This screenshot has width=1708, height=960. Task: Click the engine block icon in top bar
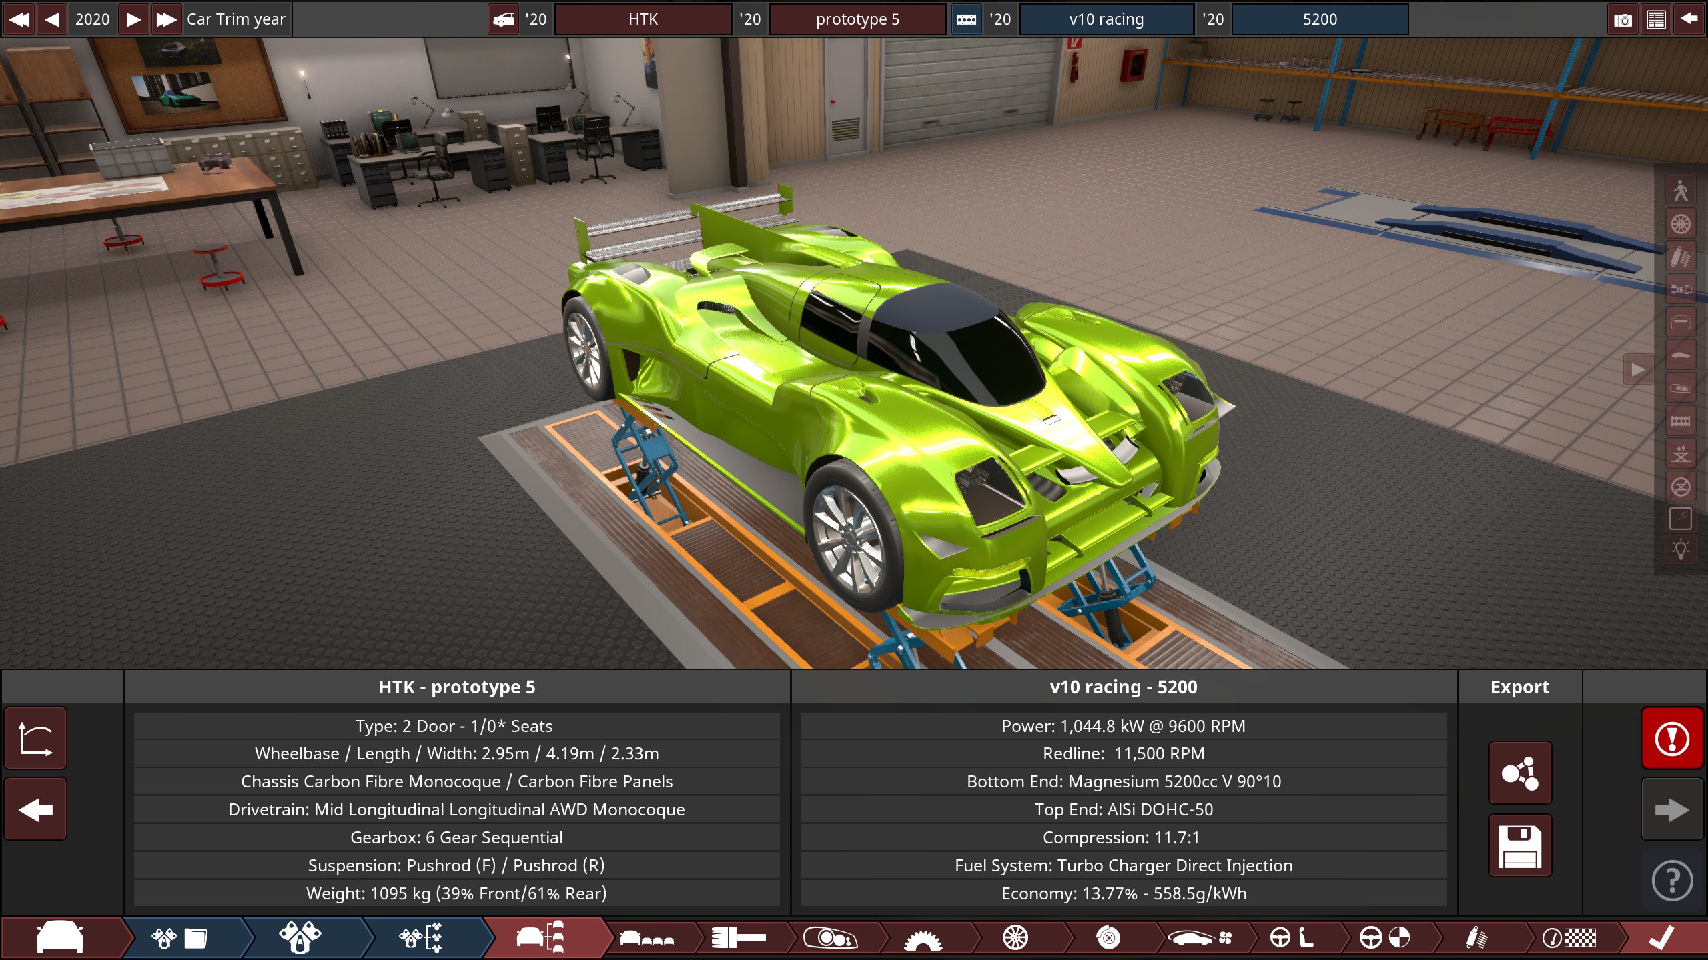[966, 19]
